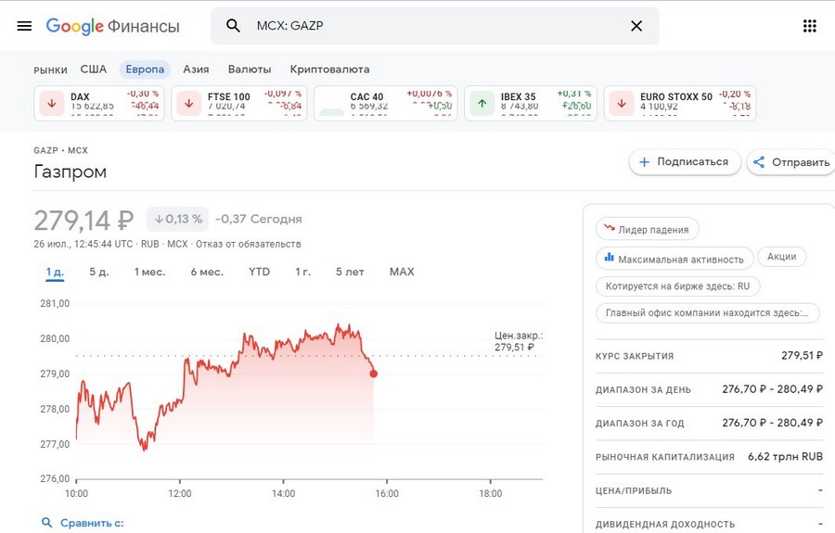Click the Google Финансы logo
Viewport: 835px width, 533px height.
pyautogui.click(x=112, y=26)
